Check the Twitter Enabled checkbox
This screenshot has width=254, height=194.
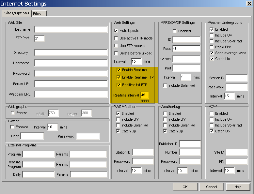(x=12, y=127)
